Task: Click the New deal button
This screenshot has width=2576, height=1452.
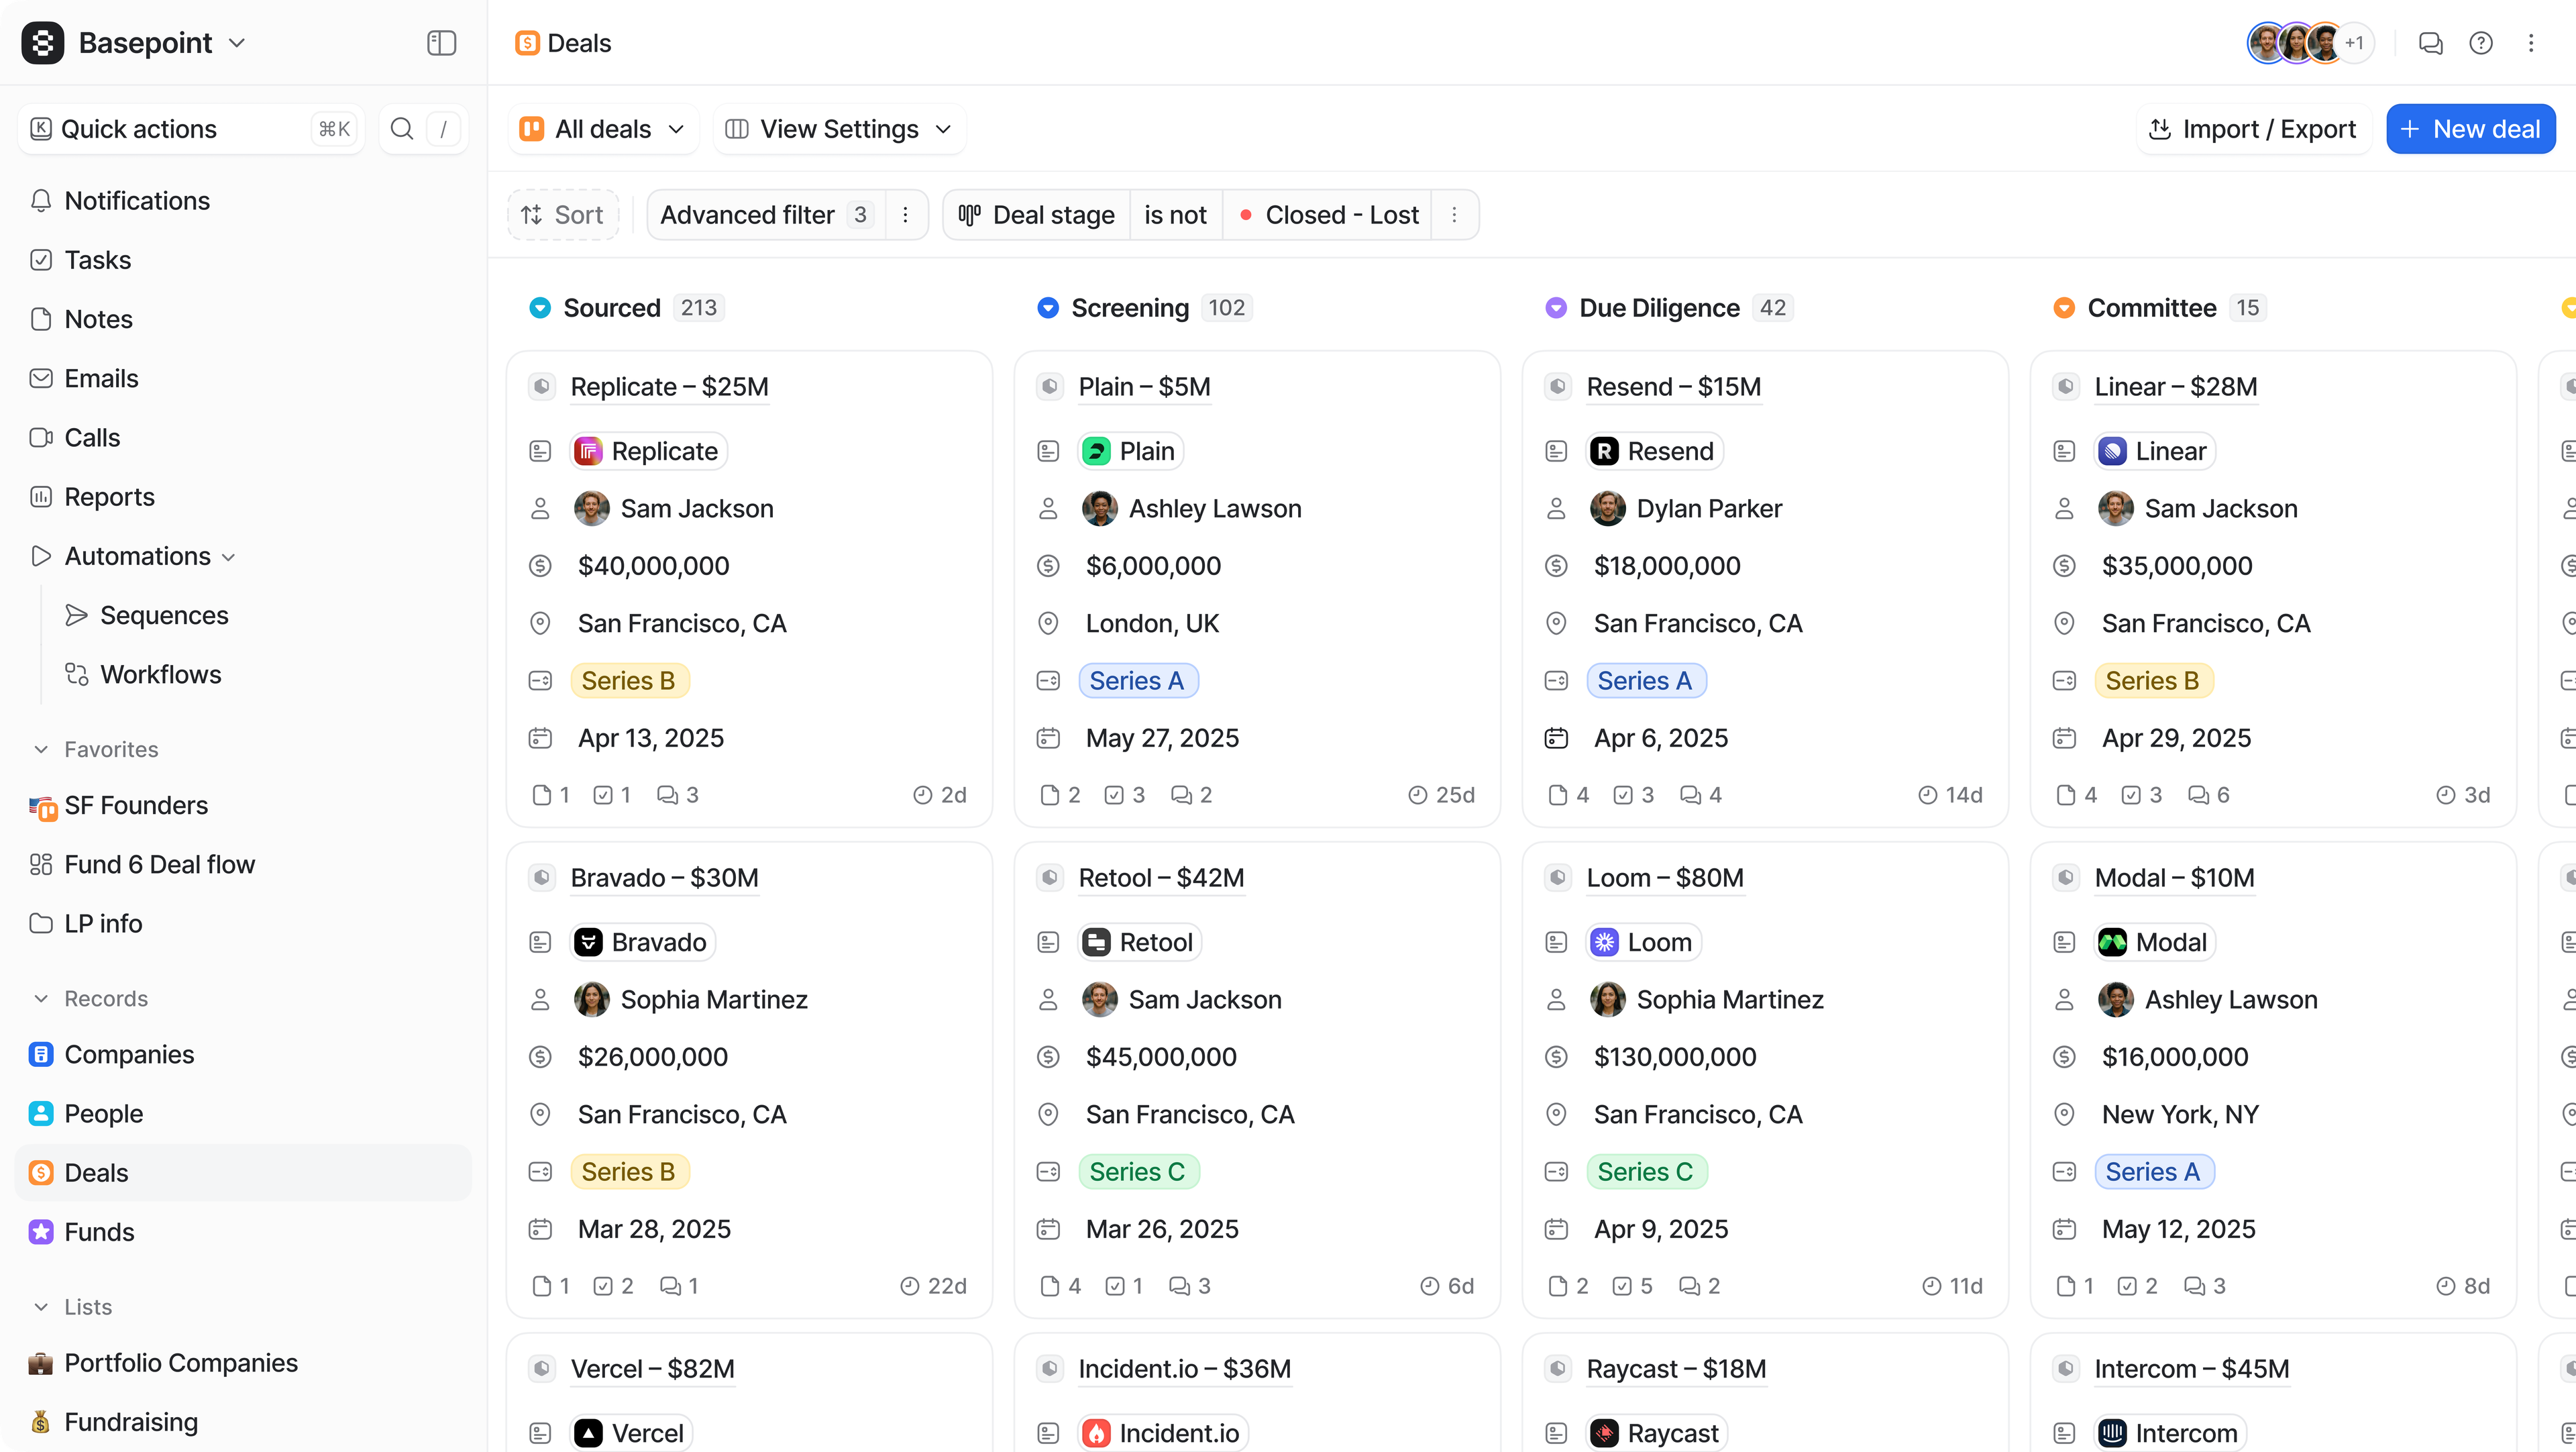Action: click(x=2470, y=129)
